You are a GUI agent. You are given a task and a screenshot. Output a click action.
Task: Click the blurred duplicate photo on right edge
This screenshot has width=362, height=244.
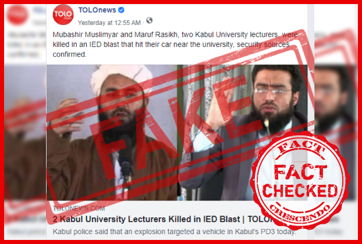click(x=335, y=132)
